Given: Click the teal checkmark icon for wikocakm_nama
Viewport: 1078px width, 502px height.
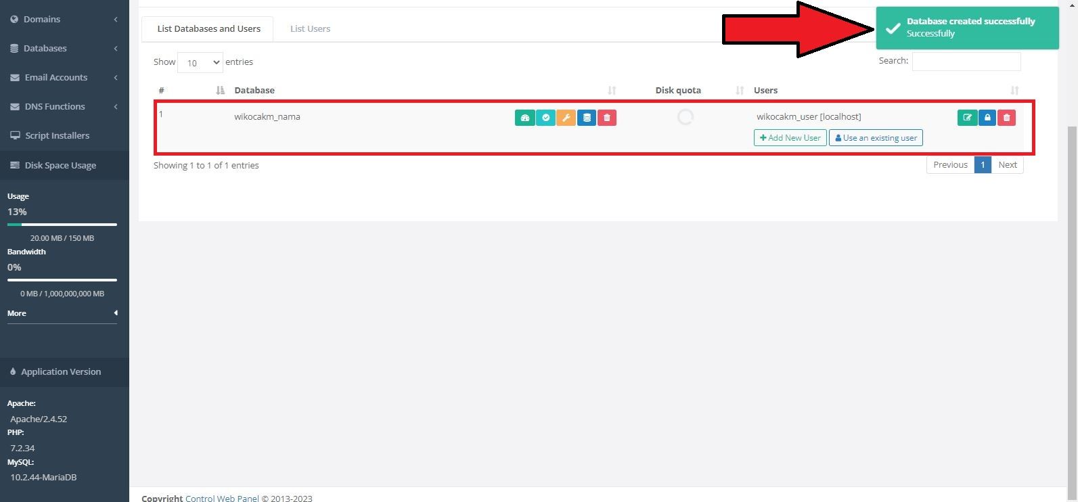Looking at the screenshot, I should 545,118.
